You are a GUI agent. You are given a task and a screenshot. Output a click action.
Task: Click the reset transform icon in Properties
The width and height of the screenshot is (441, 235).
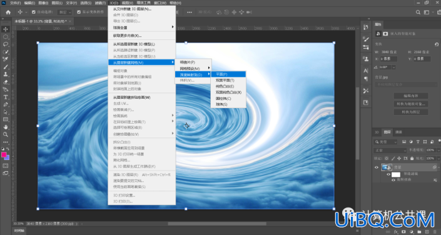tap(436, 44)
